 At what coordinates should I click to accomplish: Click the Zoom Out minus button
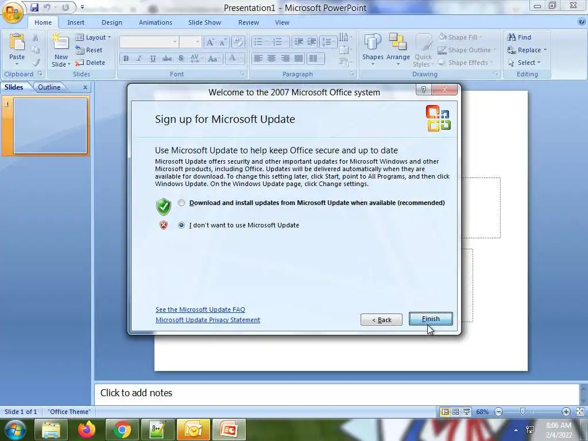pyautogui.click(x=499, y=412)
